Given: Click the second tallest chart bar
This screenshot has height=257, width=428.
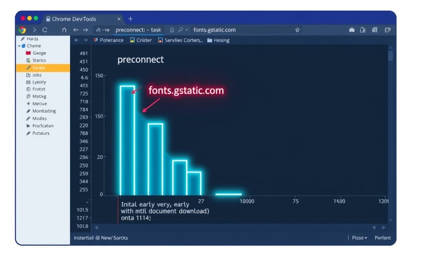Looking at the screenshot, I should tap(156, 159).
